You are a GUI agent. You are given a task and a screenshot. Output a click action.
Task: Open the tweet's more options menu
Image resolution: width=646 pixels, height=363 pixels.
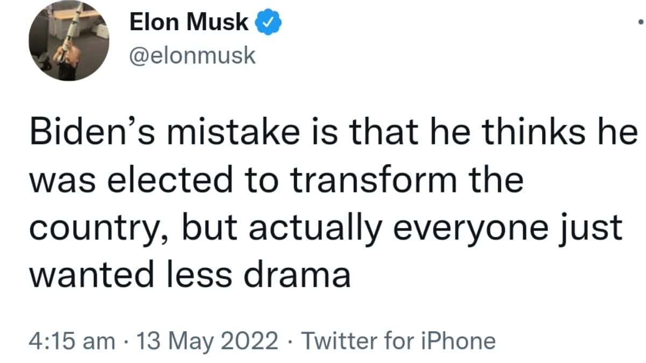click(640, 24)
